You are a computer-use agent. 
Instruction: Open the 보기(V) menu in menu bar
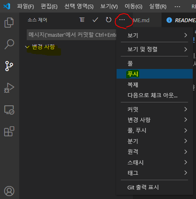tap(109, 6)
